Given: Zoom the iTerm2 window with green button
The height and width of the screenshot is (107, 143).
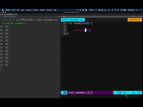Looking at the screenshot, I should point(5,12).
